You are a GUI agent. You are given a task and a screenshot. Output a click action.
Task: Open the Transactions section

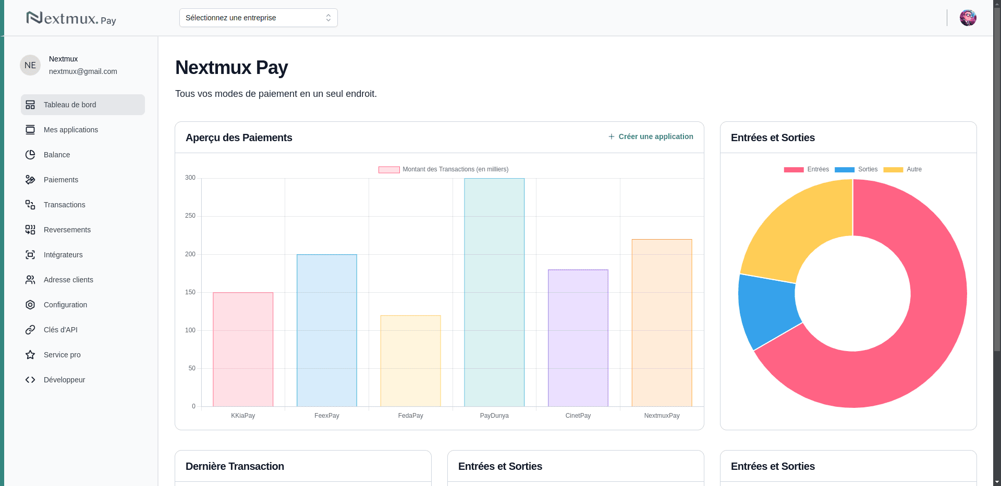click(83, 205)
